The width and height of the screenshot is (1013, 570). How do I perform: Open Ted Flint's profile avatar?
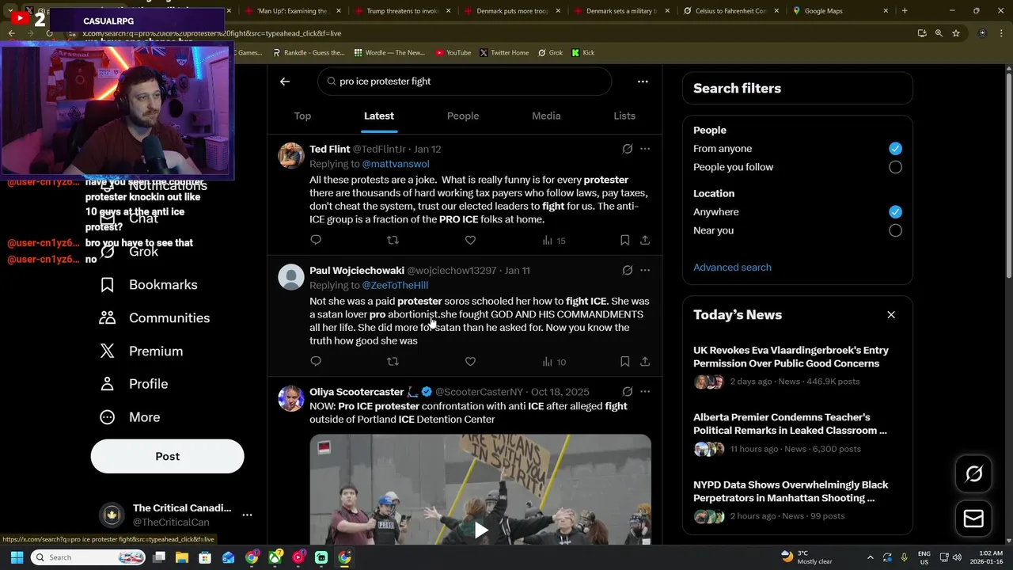click(x=291, y=155)
